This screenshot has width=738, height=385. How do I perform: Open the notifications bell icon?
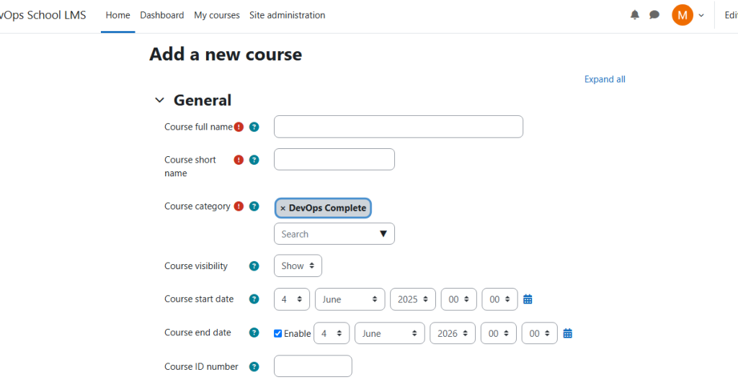click(x=634, y=15)
